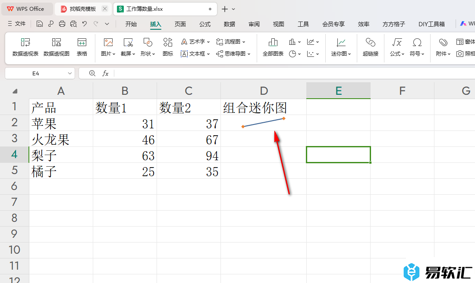This screenshot has width=475, height=283.
Task: Switch to the 公式 (Formulas) ribbon tab
Action: coord(205,24)
